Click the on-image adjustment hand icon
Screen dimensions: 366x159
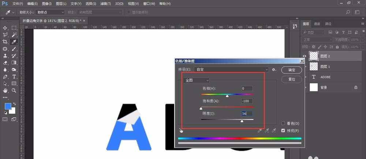pos(181,130)
